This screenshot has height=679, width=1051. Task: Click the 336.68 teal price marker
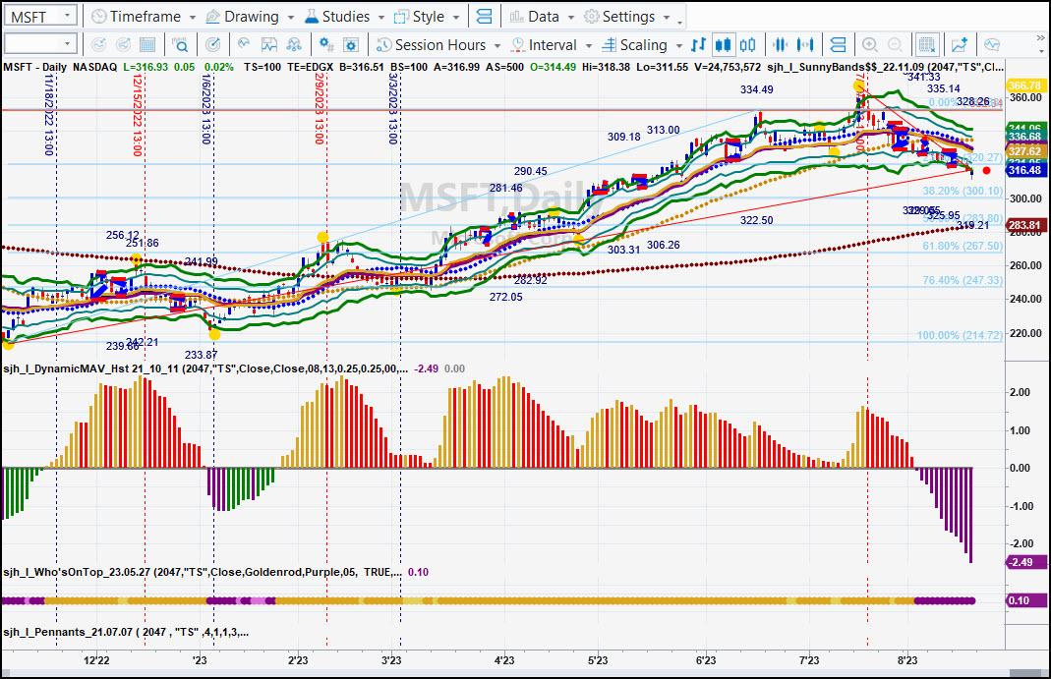(1024, 137)
